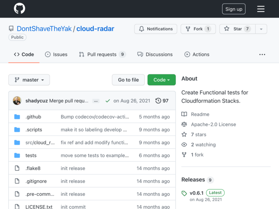The width and height of the screenshot is (279, 209).
Task: Open commit history with clock icon
Action: coord(158,101)
